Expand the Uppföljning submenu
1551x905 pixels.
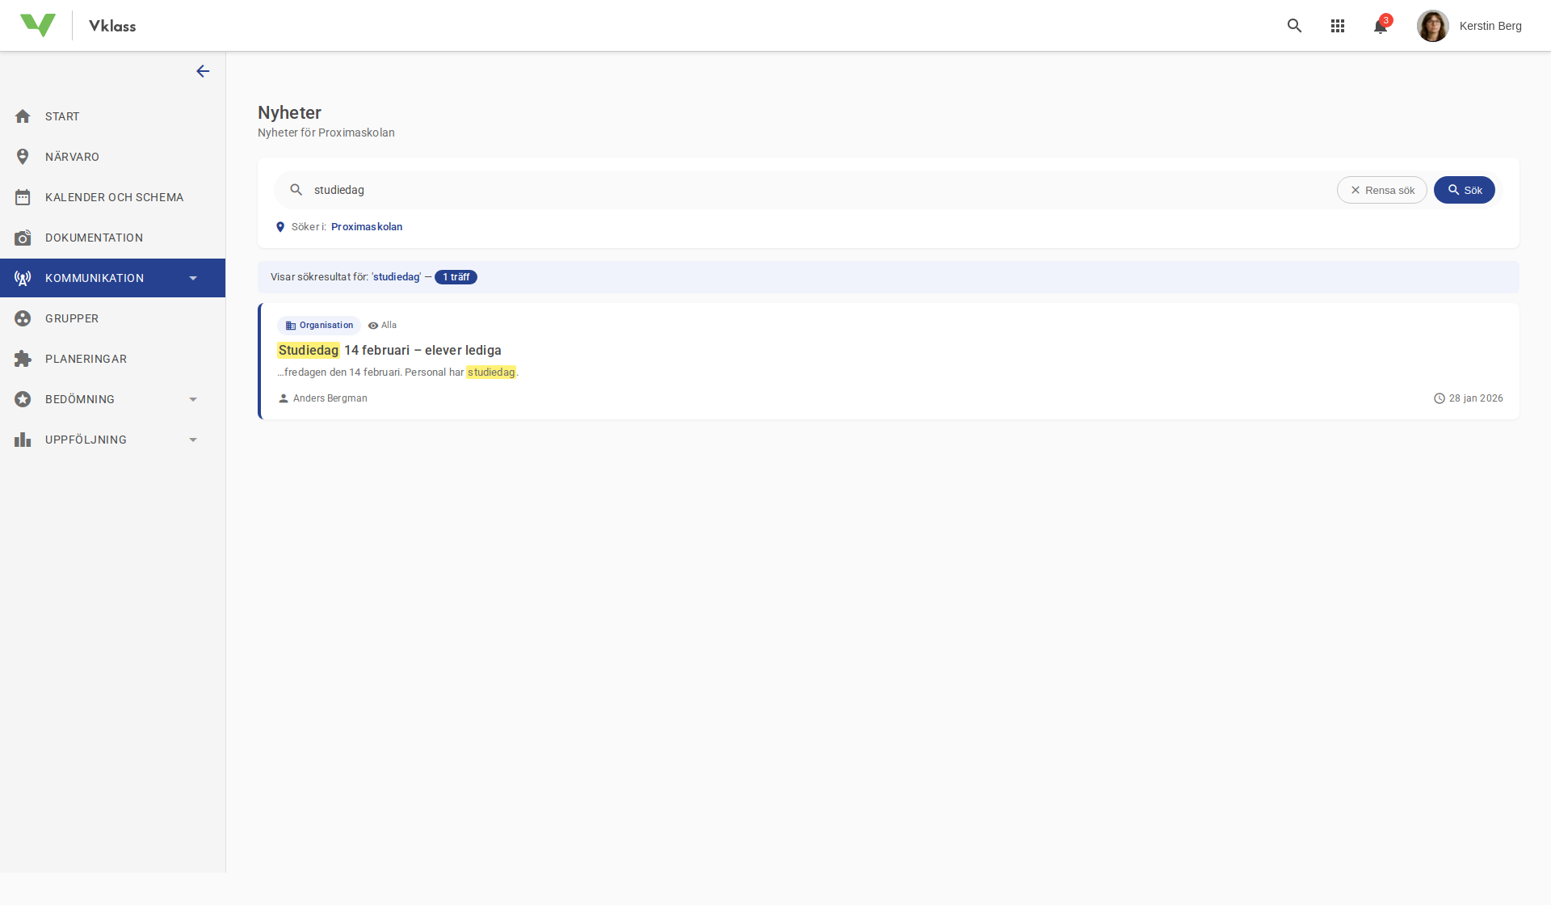click(x=192, y=439)
